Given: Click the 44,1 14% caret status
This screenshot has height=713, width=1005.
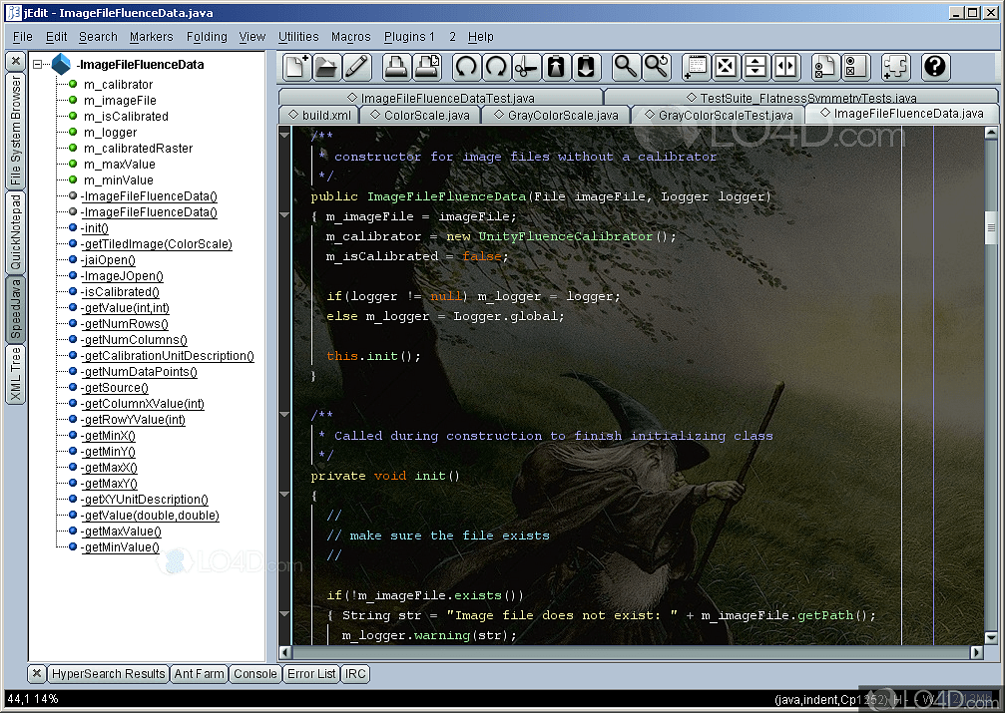Looking at the screenshot, I should point(32,698).
